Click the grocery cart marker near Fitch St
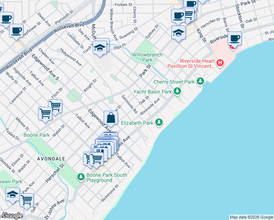The width and height of the screenshot is (274, 220). click(x=55, y=106)
